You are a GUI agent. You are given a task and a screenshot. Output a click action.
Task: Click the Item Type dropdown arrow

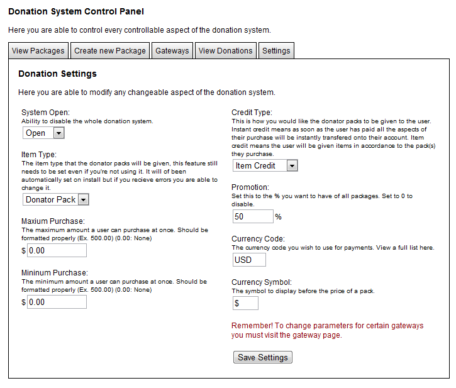tap(83, 199)
